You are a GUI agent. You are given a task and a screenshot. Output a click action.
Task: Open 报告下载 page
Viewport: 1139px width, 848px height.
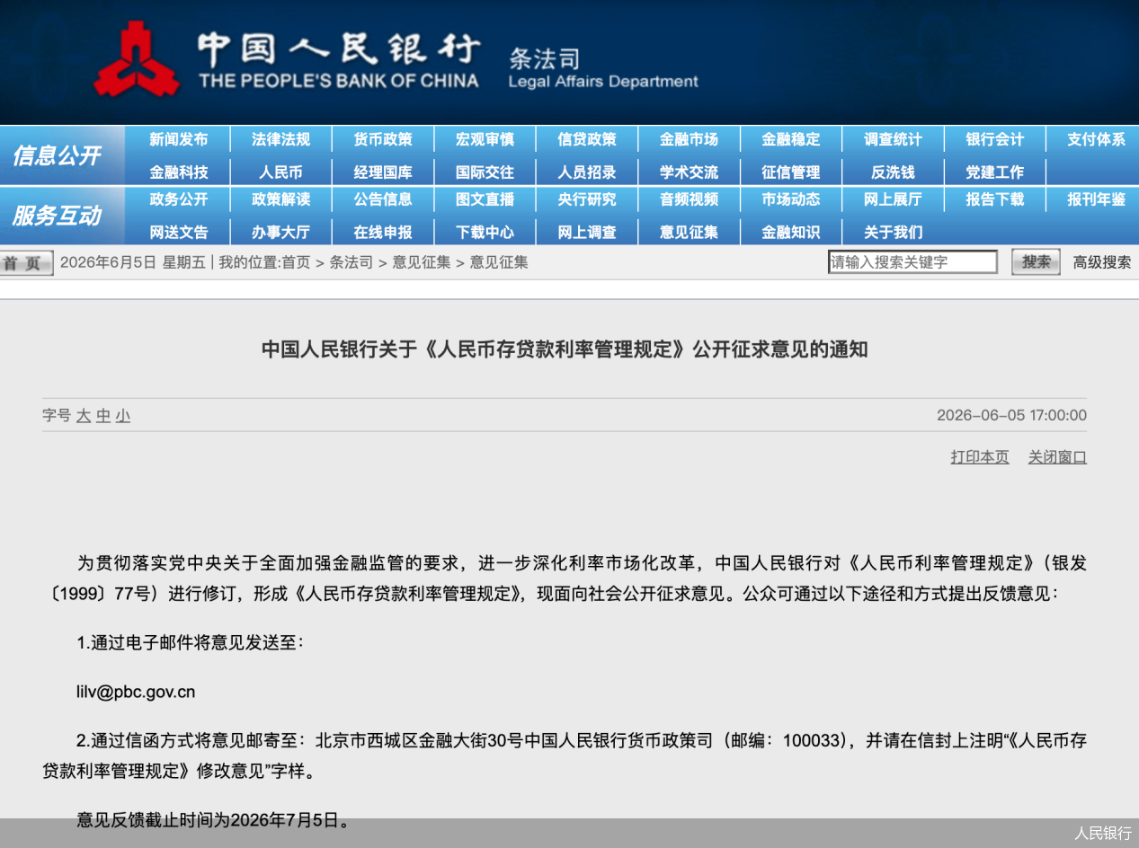[x=995, y=199]
